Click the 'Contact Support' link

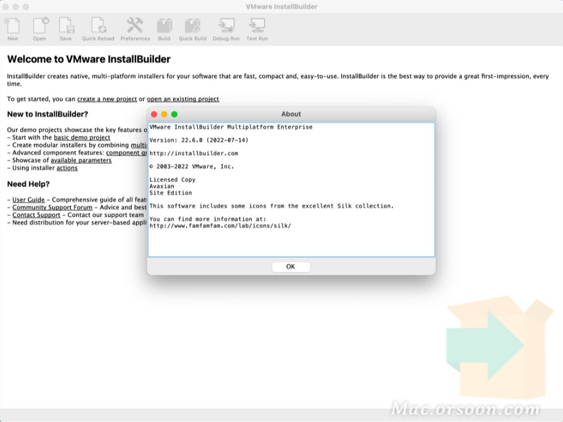[x=37, y=215]
